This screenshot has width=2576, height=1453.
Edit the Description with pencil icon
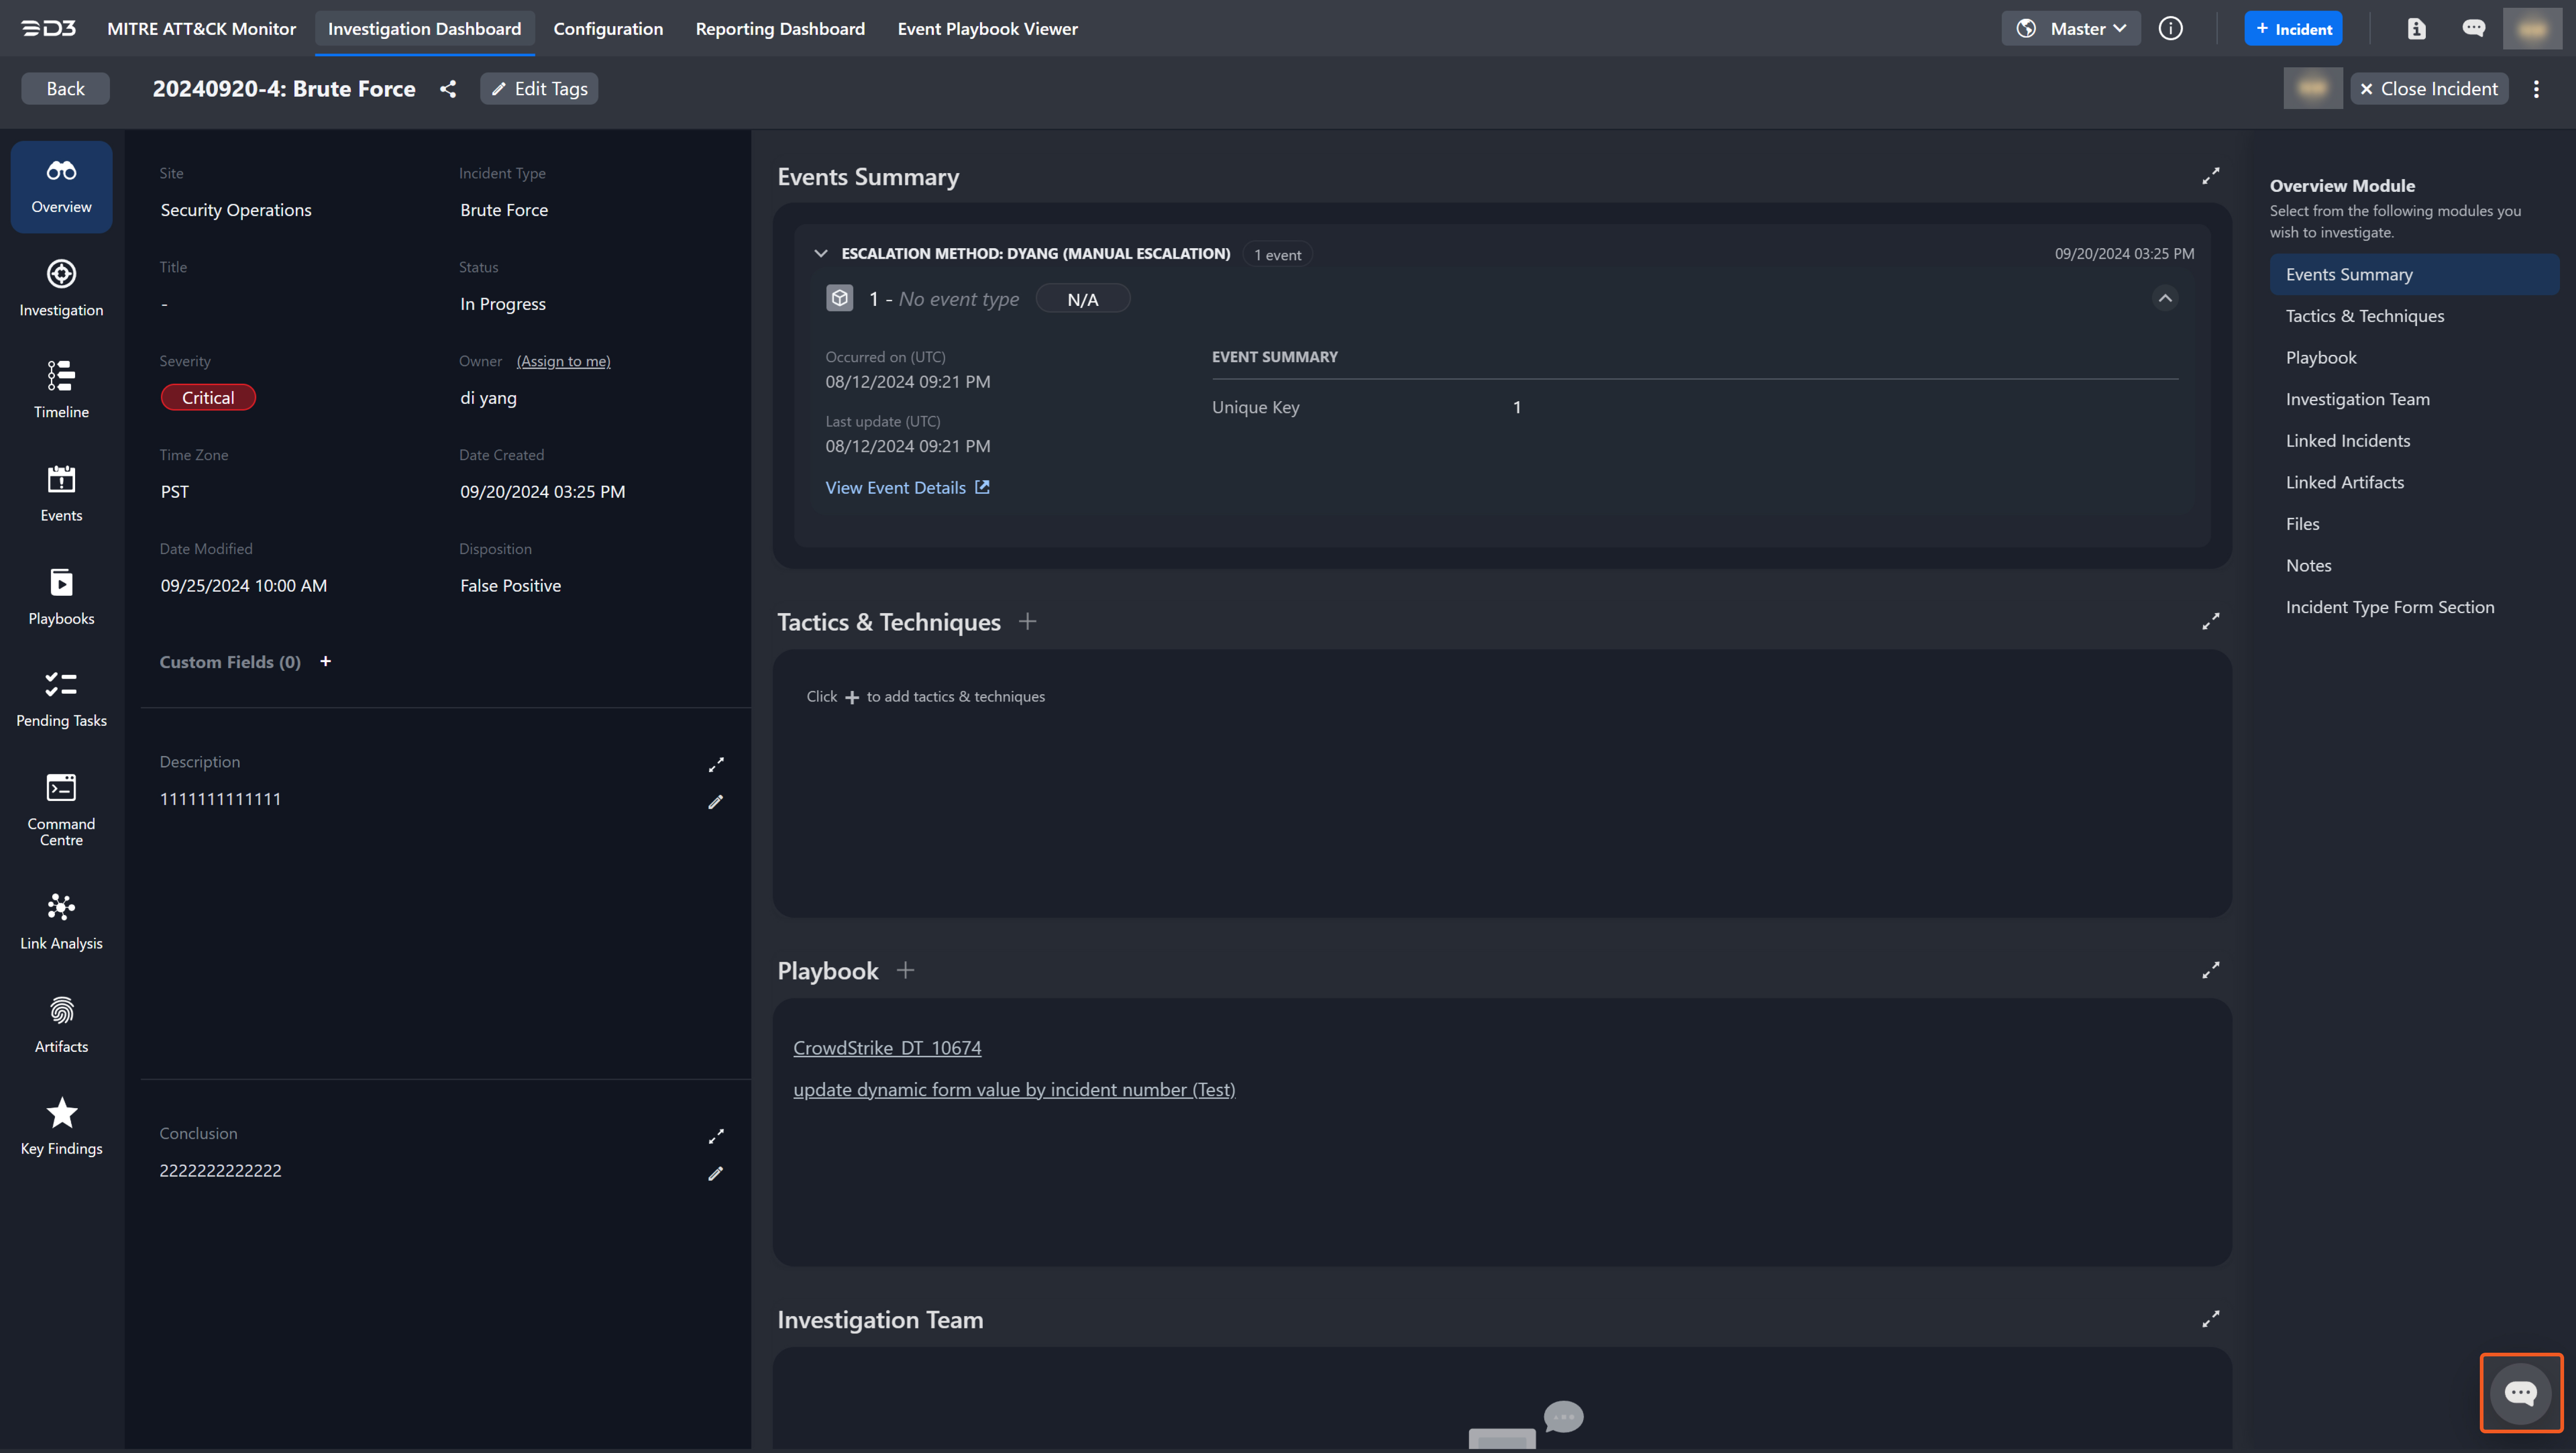(715, 802)
